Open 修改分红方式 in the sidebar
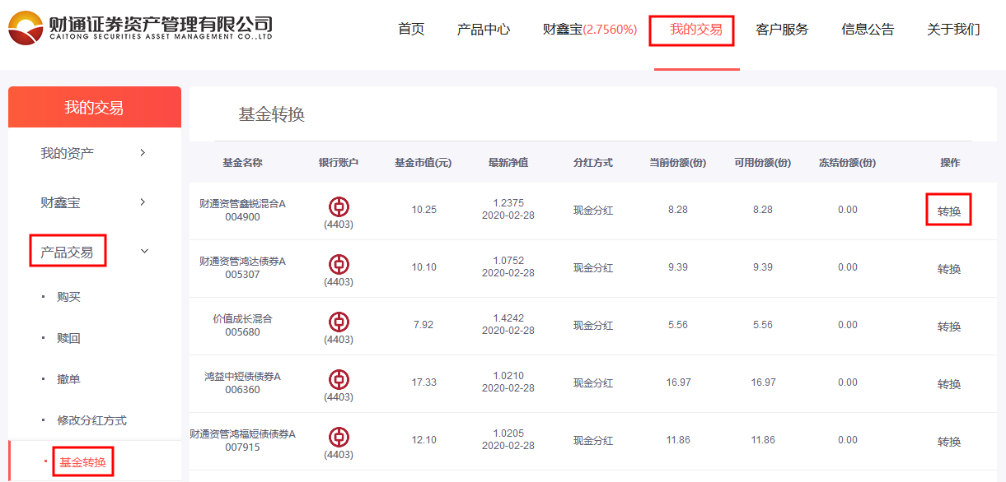 point(92,420)
